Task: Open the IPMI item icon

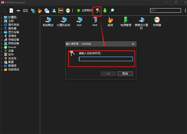Action: [x=95, y=20]
